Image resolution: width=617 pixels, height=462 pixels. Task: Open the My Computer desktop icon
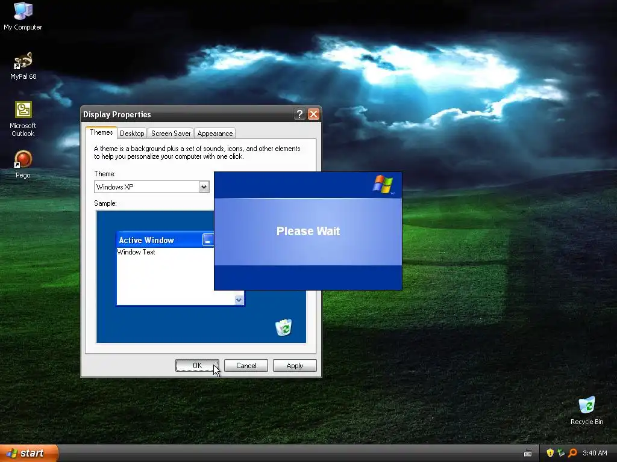[x=23, y=16]
